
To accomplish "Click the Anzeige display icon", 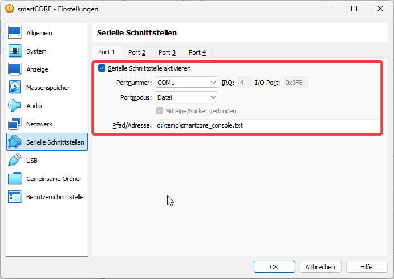I will point(15,69).
